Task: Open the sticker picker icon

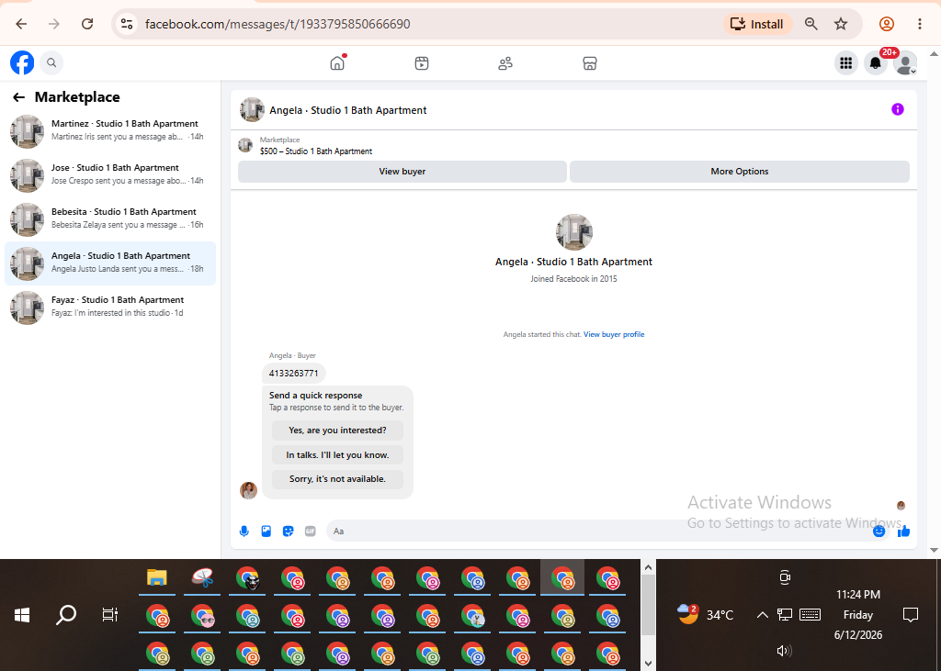Action: [288, 531]
